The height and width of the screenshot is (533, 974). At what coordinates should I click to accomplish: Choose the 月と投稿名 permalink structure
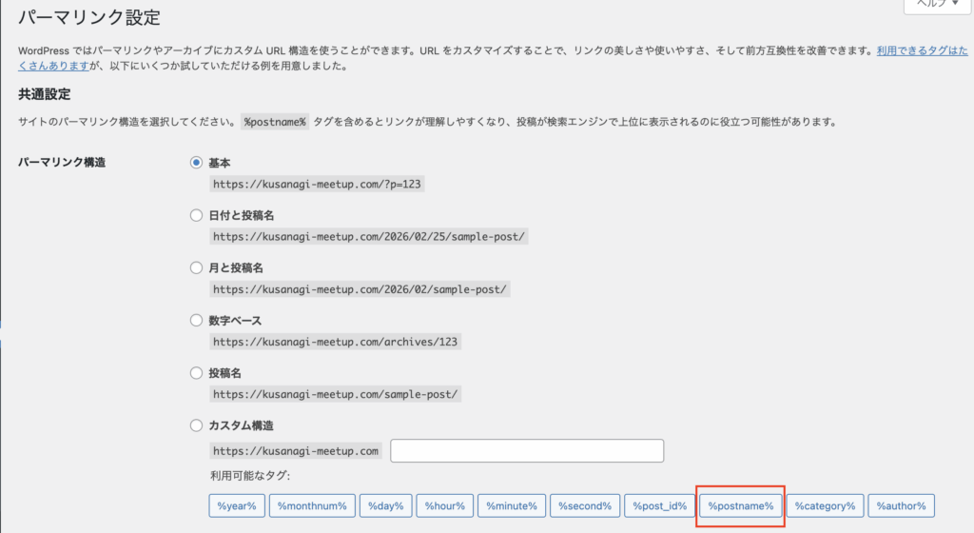(197, 267)
